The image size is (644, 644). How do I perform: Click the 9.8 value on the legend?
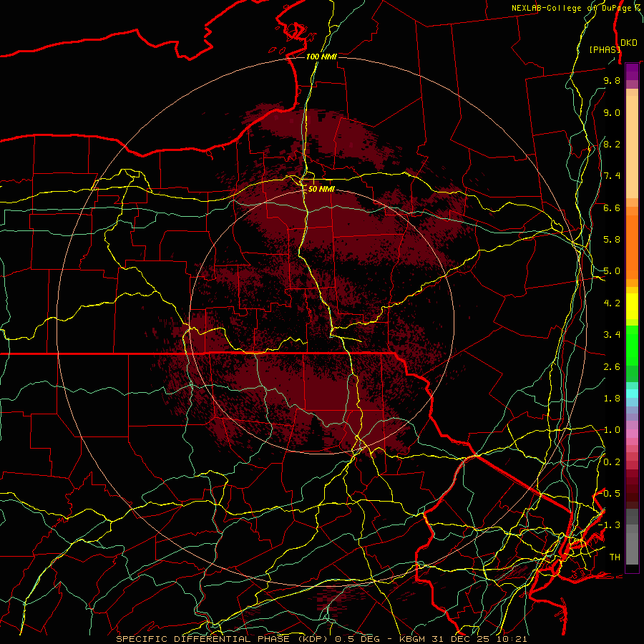[x=612, y=80]
